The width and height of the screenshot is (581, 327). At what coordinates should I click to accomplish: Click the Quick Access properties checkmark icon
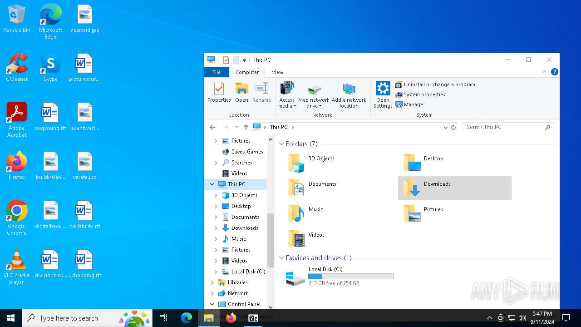tap(226, 60)
